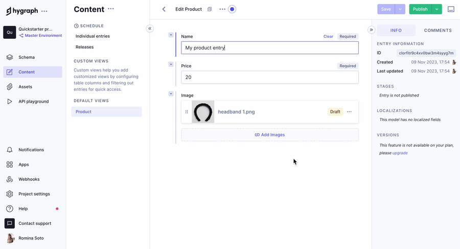This screenshot has width=460, height=249.
Task: Collapse the content views sidebar
Action: 150,29
